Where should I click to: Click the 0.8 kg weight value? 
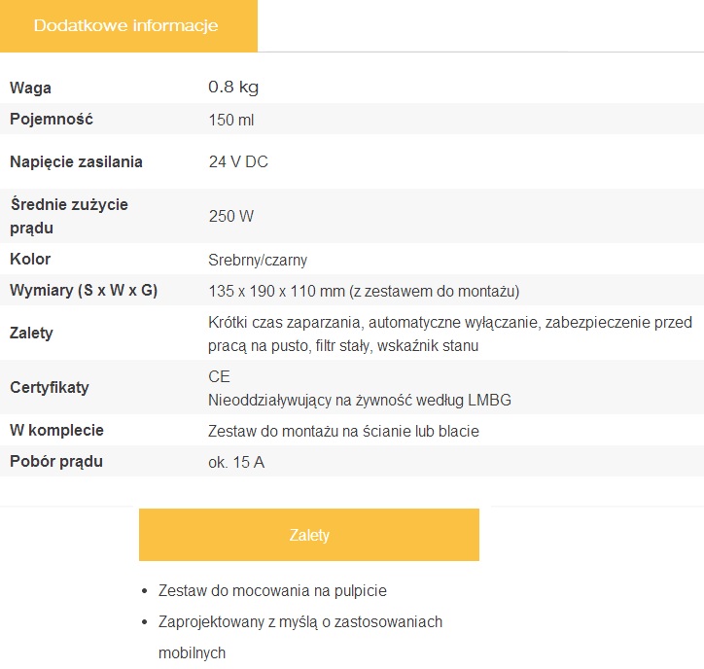click(x=233, y=88)
